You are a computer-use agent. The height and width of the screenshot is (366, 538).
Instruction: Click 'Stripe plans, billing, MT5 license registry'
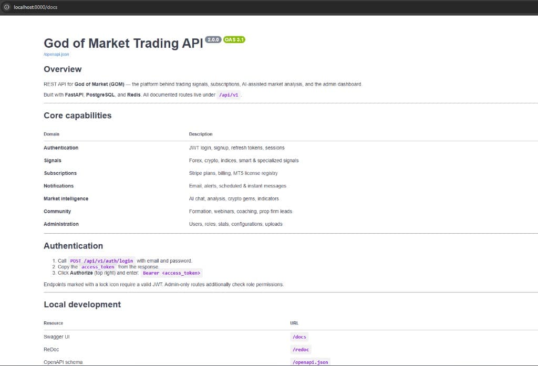pyautogui.click(x=233, y=173)
